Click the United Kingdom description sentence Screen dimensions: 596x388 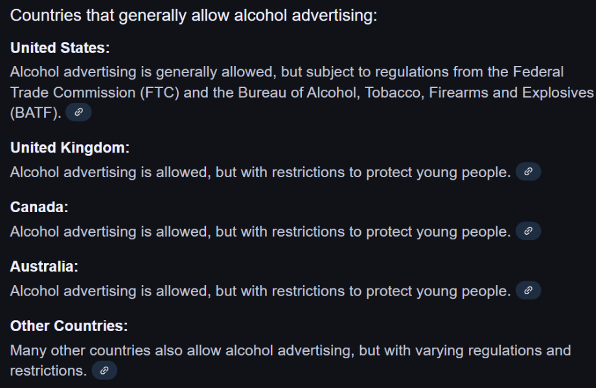[x=260, y=172]
